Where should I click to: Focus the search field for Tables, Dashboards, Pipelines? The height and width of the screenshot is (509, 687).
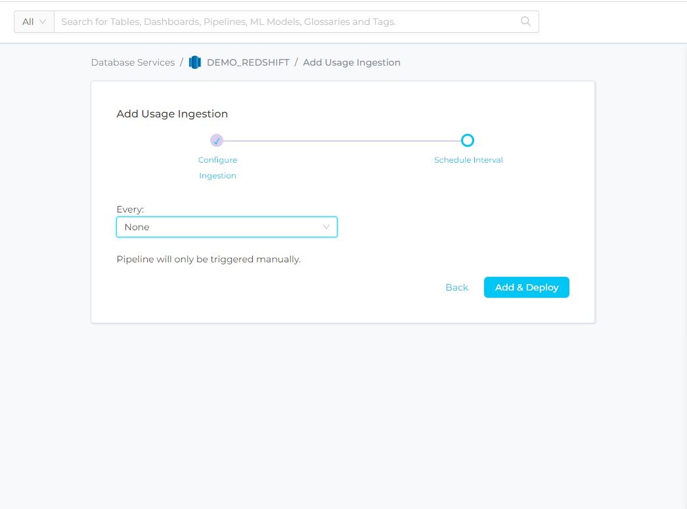(289, 22)
